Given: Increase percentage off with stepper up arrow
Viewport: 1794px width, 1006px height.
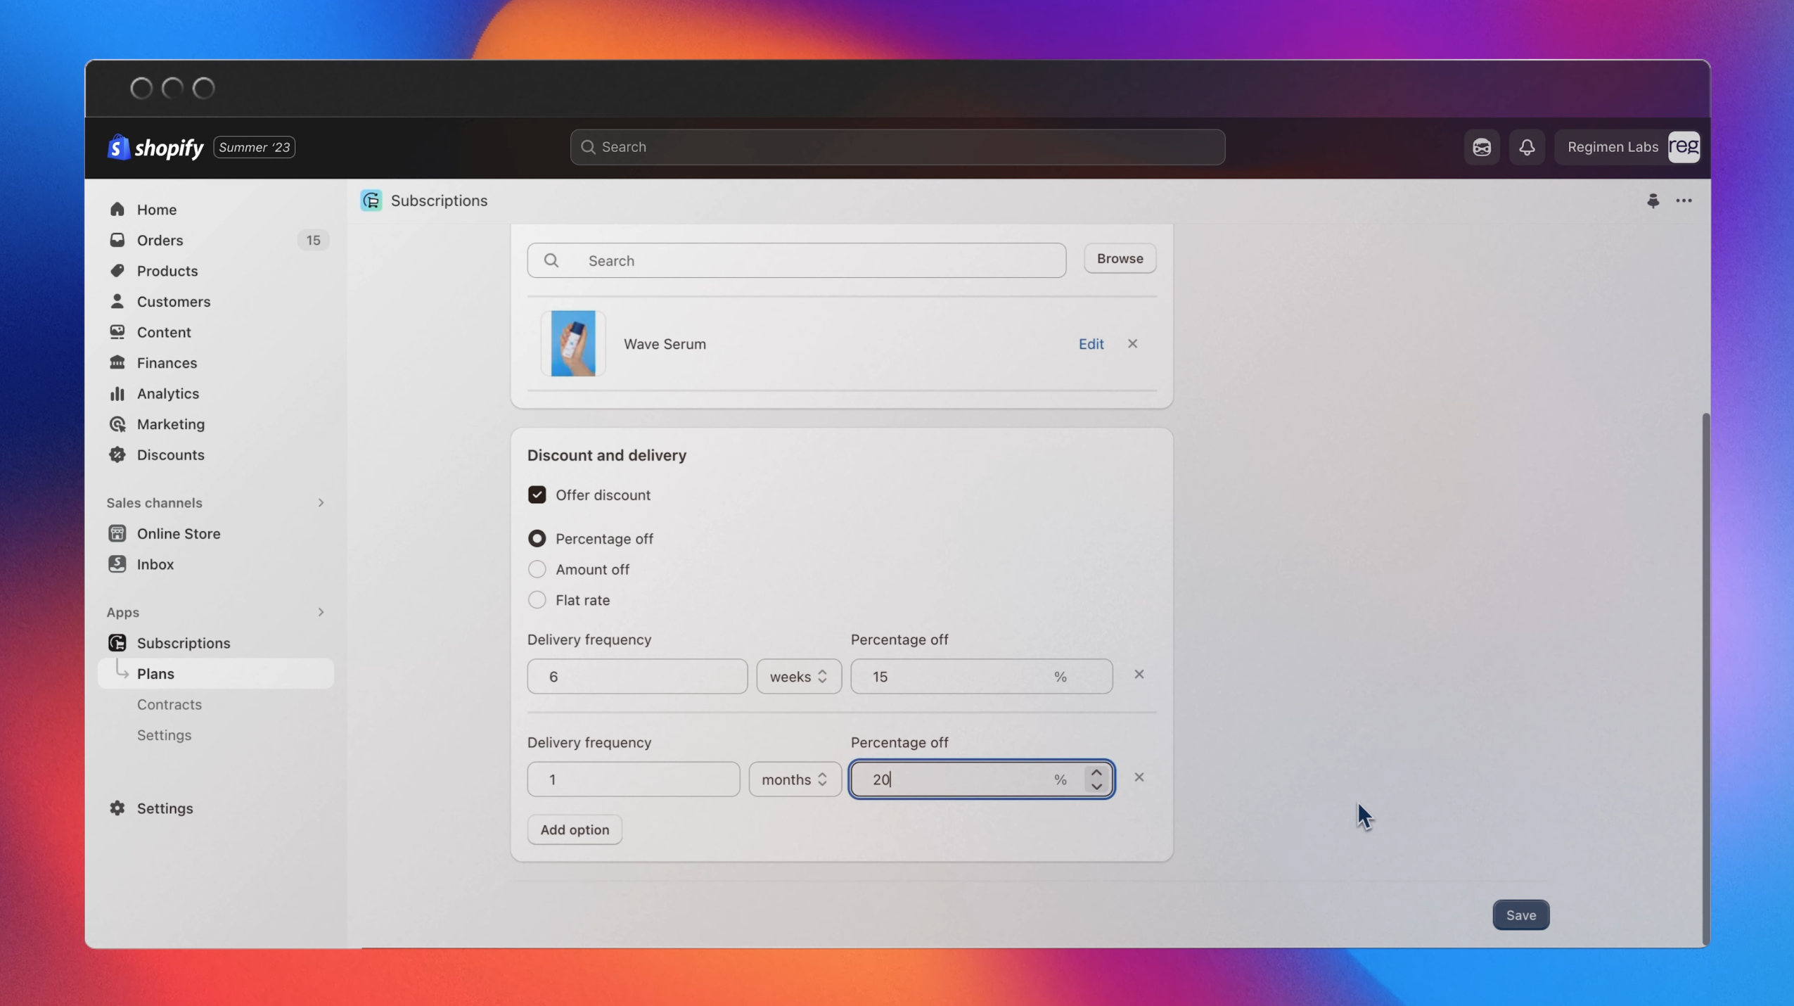Looking at the screenshot, I should click(1096, 772).
